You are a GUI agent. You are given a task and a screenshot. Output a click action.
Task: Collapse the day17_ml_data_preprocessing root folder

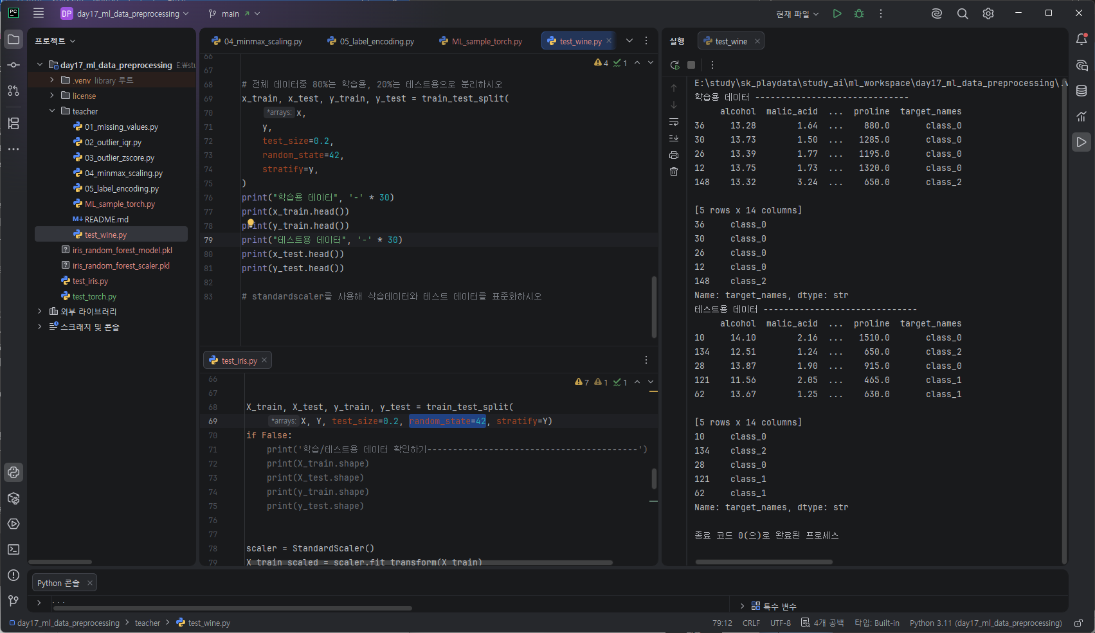click(40, 65)
